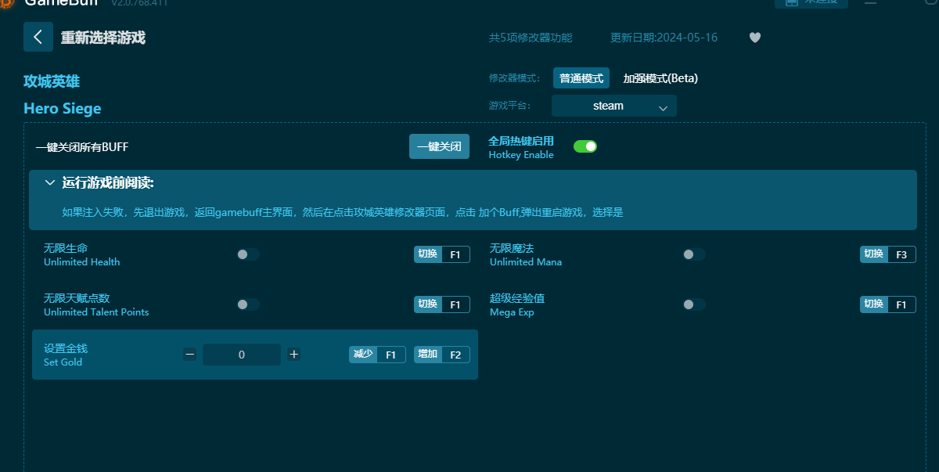This screenshot has width=939, height=472.
Task: Collapse the 运行游戏前阅读 section
Action: pyautogui.click(x=50, y=183)
